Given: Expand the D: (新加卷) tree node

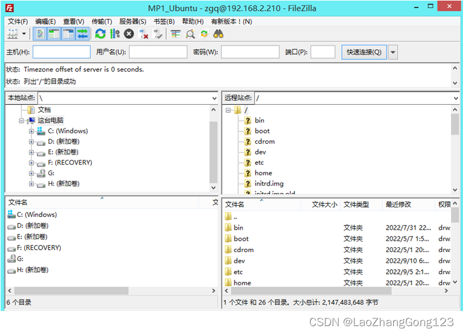Looking at the screenshot, I should 32,142.
